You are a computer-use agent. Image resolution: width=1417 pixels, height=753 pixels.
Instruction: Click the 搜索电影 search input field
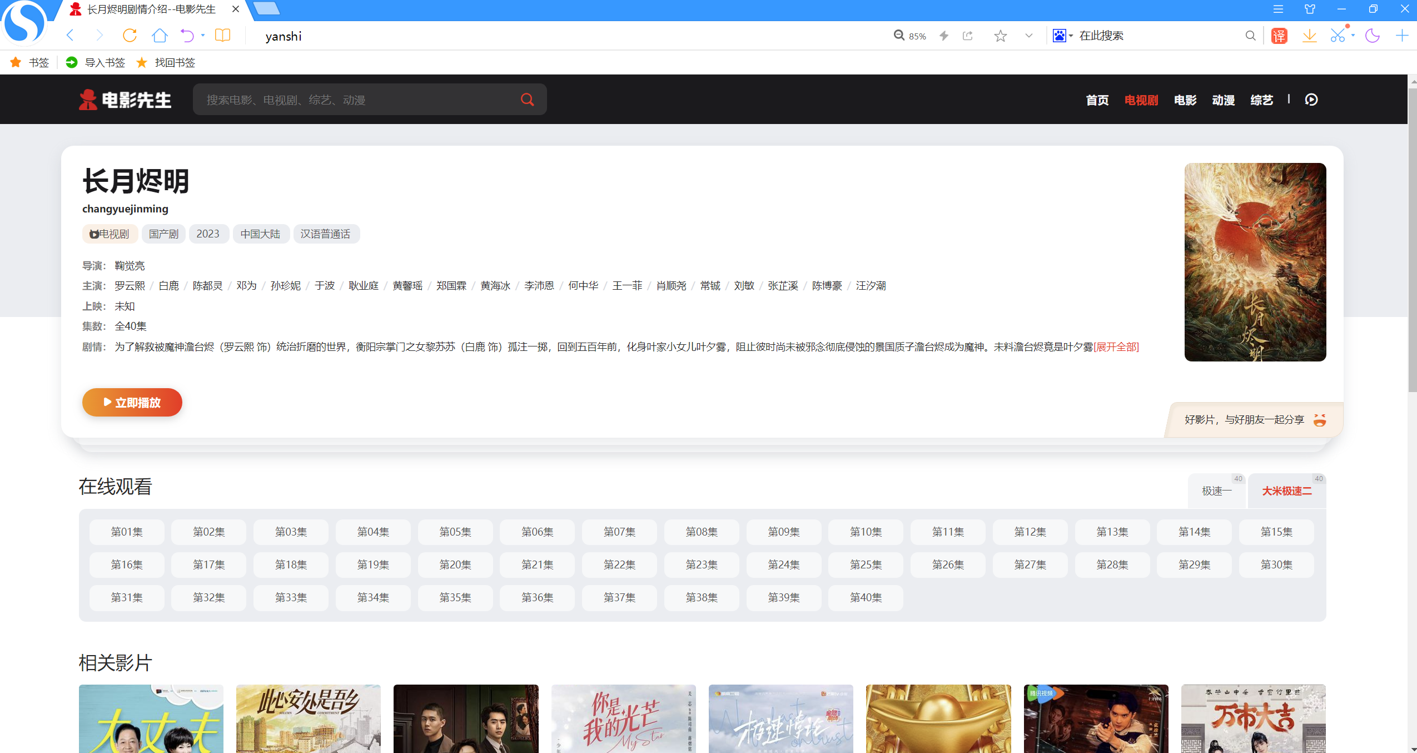[356, 100]
